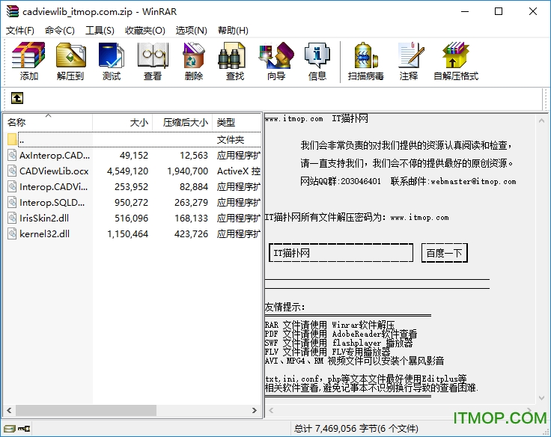Sort by Packed size (压缩后大小) header
This screenshot has height=437, width=551.
pyautogui.click(x=183, y=122)
